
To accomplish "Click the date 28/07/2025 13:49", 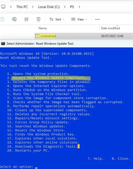I will click(x=112, y=36).
